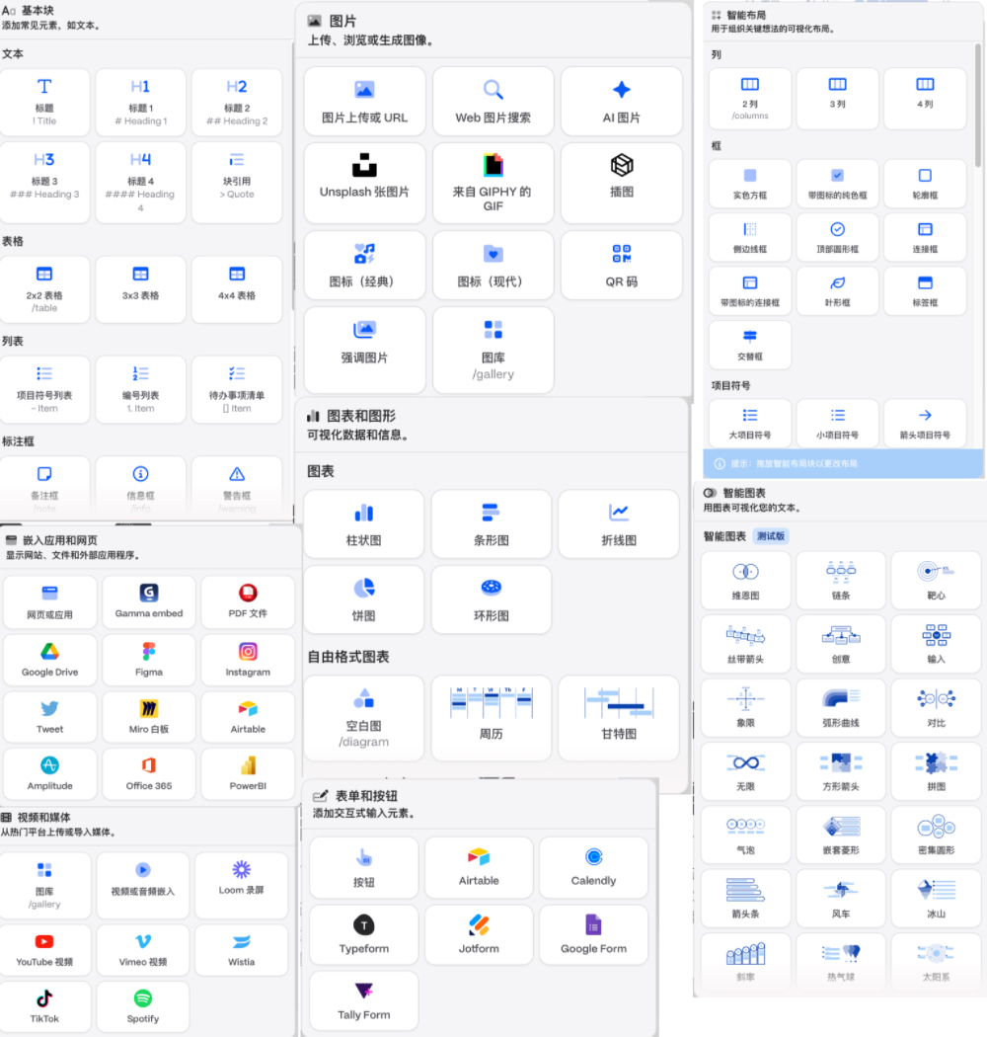Insert a 饼图 pie chart

(x=363, y=599)
